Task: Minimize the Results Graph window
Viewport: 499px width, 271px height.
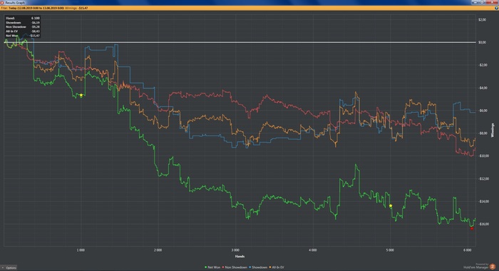Action: tap(475, 2)
